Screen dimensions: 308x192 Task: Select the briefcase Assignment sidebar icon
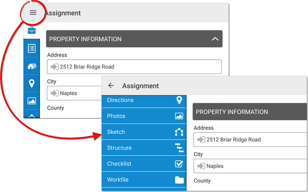(x=32, y=30)
